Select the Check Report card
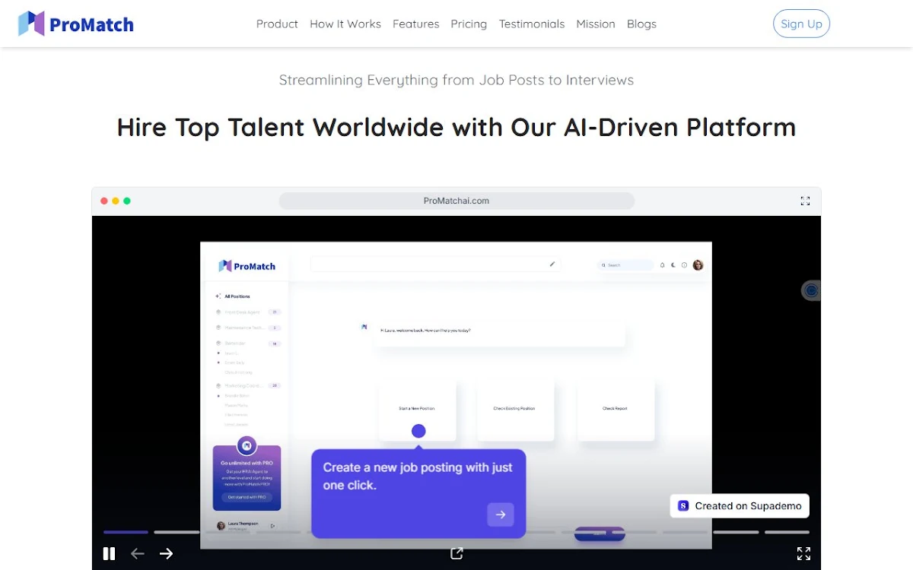 (x=616, y=409)
